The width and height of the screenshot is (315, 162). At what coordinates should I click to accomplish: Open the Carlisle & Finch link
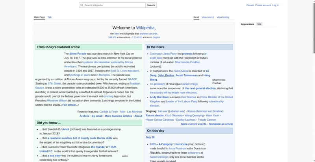click(109, 112)
